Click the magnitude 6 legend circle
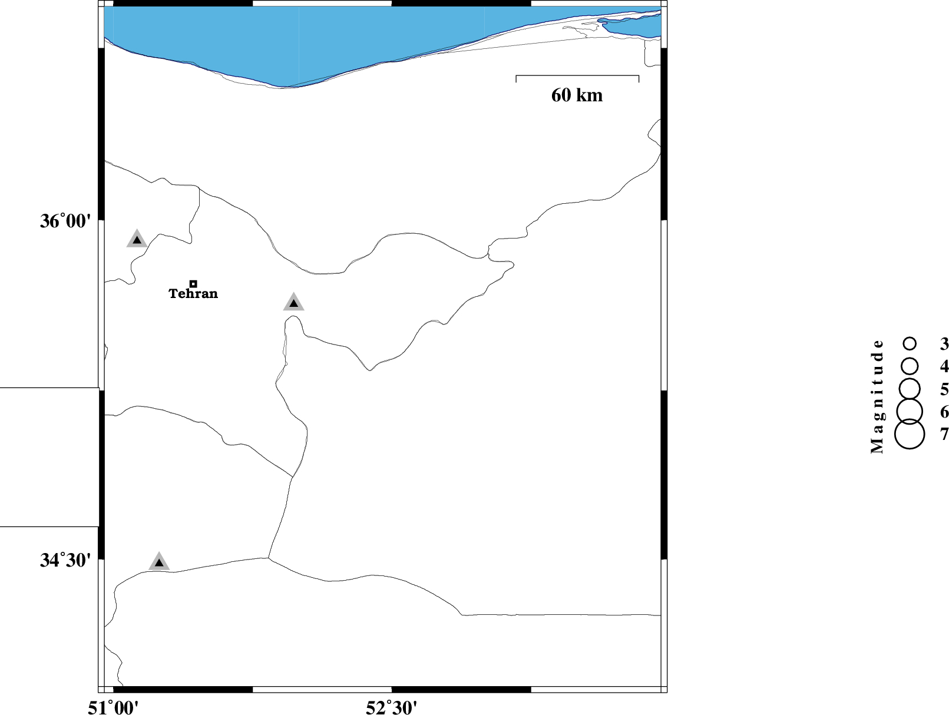This screenshot has width=949, height=715. pos(910,411)
